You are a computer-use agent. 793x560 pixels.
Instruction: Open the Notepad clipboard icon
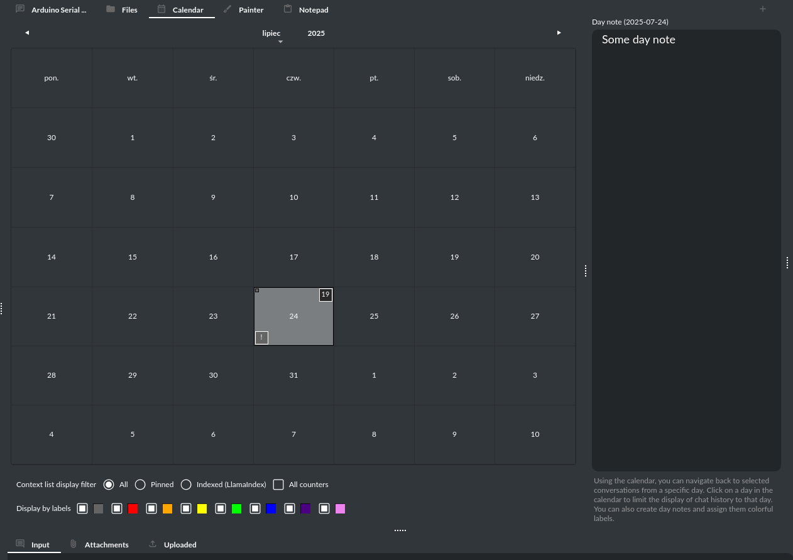coord(288,9)
